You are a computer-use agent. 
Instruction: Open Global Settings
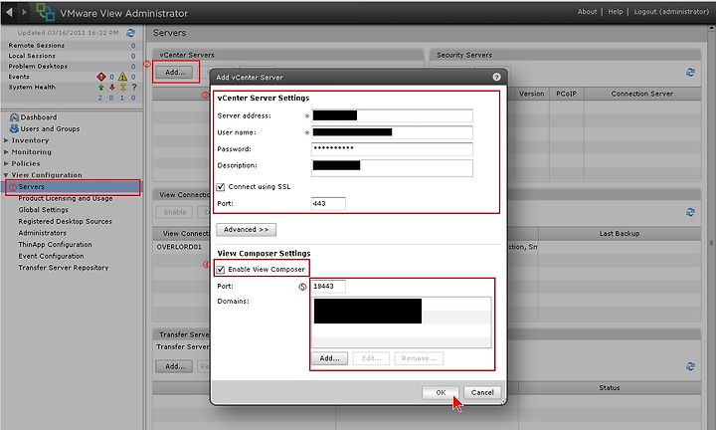pyautogui.click(x=43, y=210)
